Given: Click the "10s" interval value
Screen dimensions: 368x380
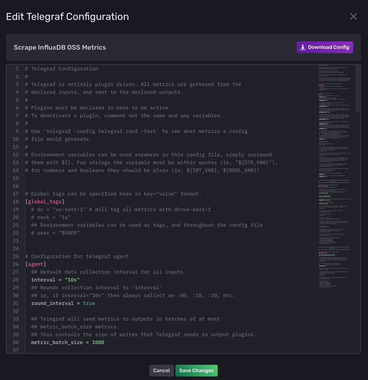Looking at the screenshot, I should pyautogui.click(x=72, y=280).
